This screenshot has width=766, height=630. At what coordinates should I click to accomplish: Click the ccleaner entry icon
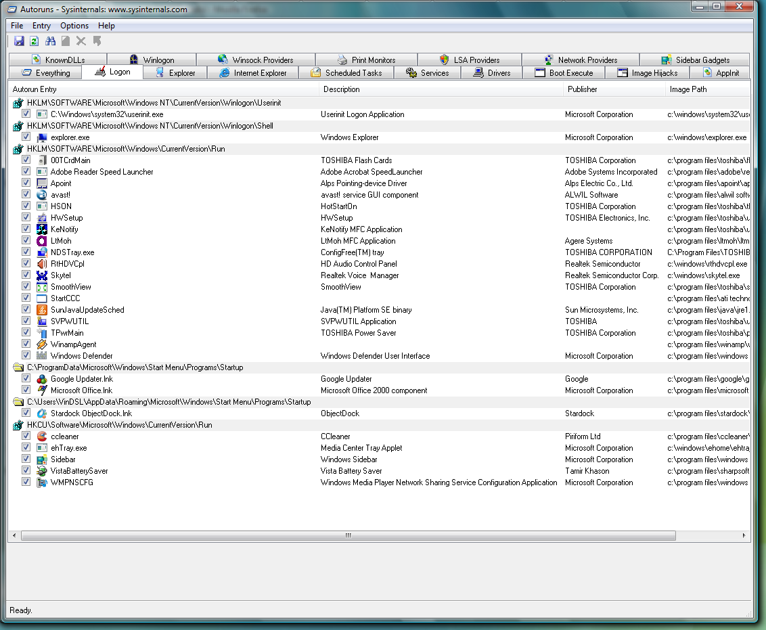(42, 436)
